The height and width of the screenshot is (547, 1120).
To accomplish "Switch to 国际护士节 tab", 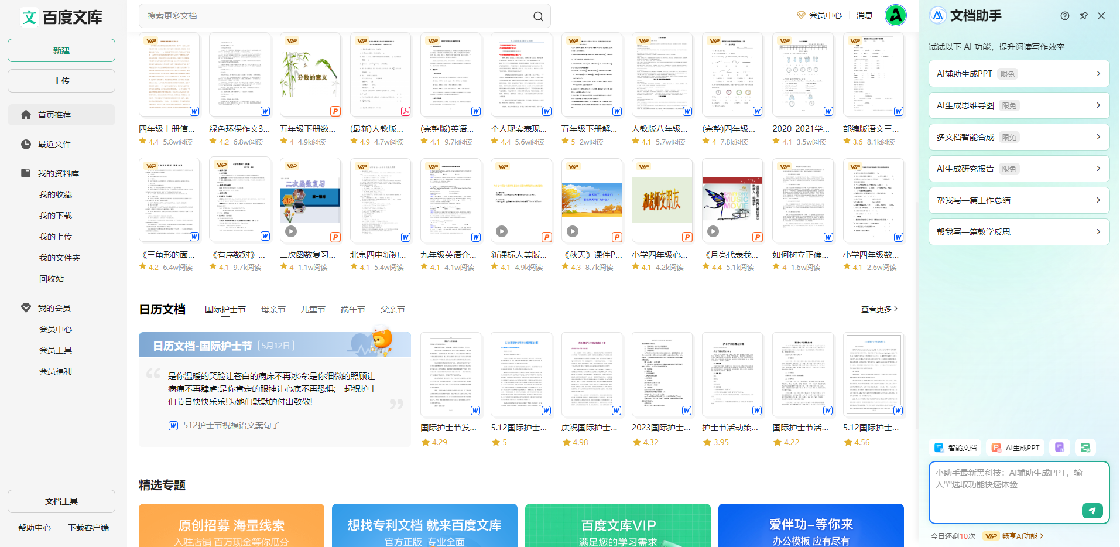I will tap(225, 309).
